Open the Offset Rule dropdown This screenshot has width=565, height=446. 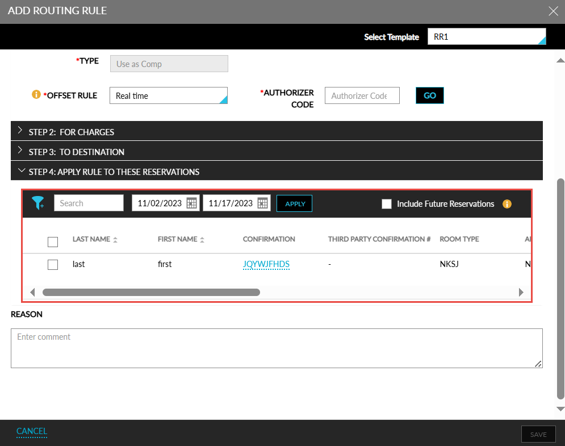[x=168, y=96]
